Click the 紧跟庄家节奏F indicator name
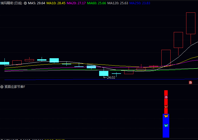 pyautogui.click(x=15, y=87)
